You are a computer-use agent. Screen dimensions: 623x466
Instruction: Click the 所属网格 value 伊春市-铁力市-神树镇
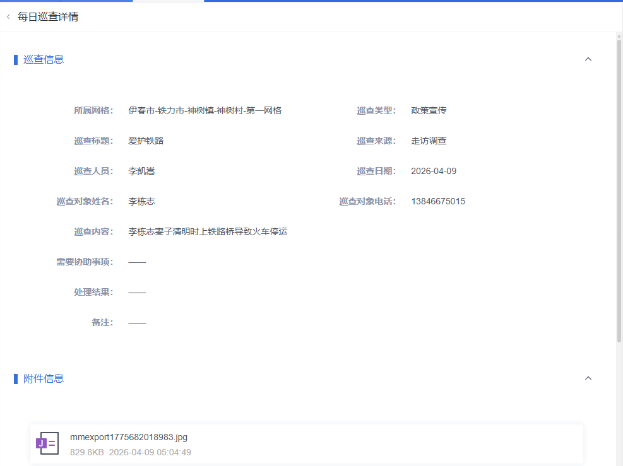[205, 111]
